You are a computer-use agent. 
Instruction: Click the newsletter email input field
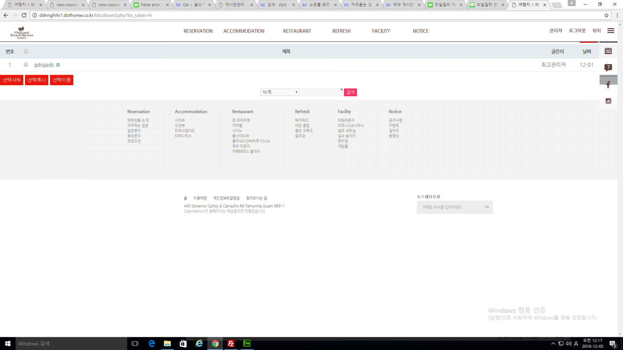(x=450, y=207)
